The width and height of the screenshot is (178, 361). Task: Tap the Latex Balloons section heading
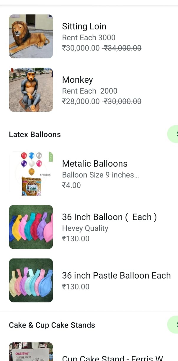[x=35, y=134]
